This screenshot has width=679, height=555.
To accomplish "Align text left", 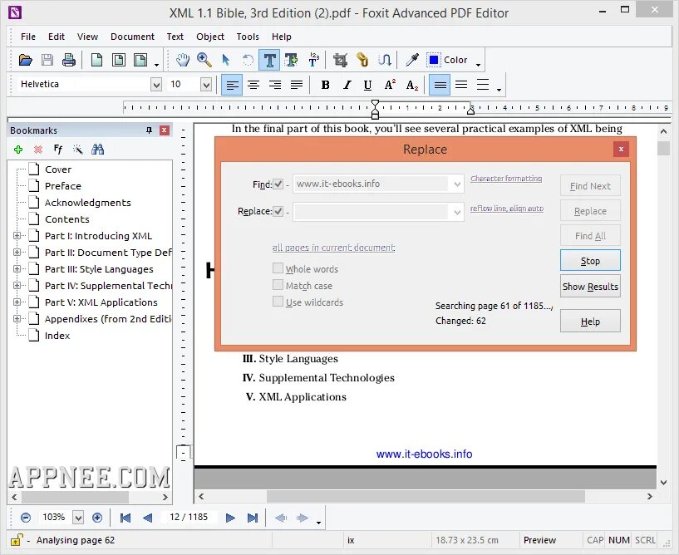I will pos(232,85).
